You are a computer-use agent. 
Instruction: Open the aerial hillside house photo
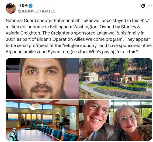coord(116,79)
